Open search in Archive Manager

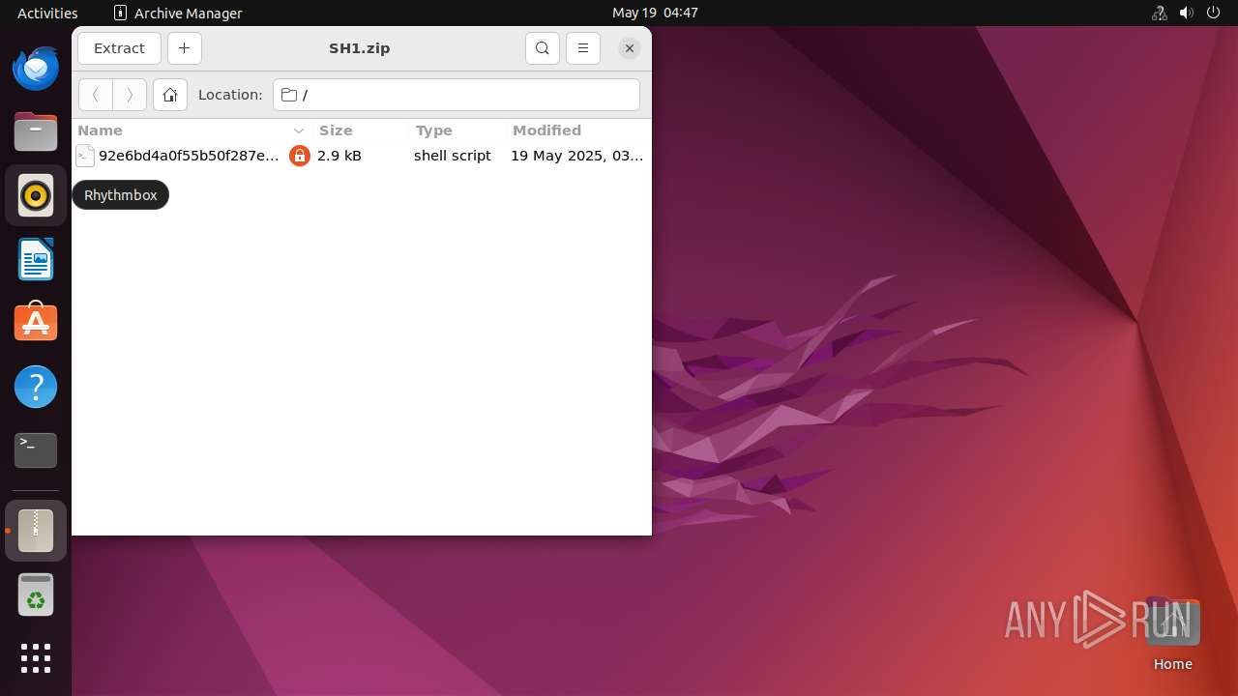pos(543,48)
